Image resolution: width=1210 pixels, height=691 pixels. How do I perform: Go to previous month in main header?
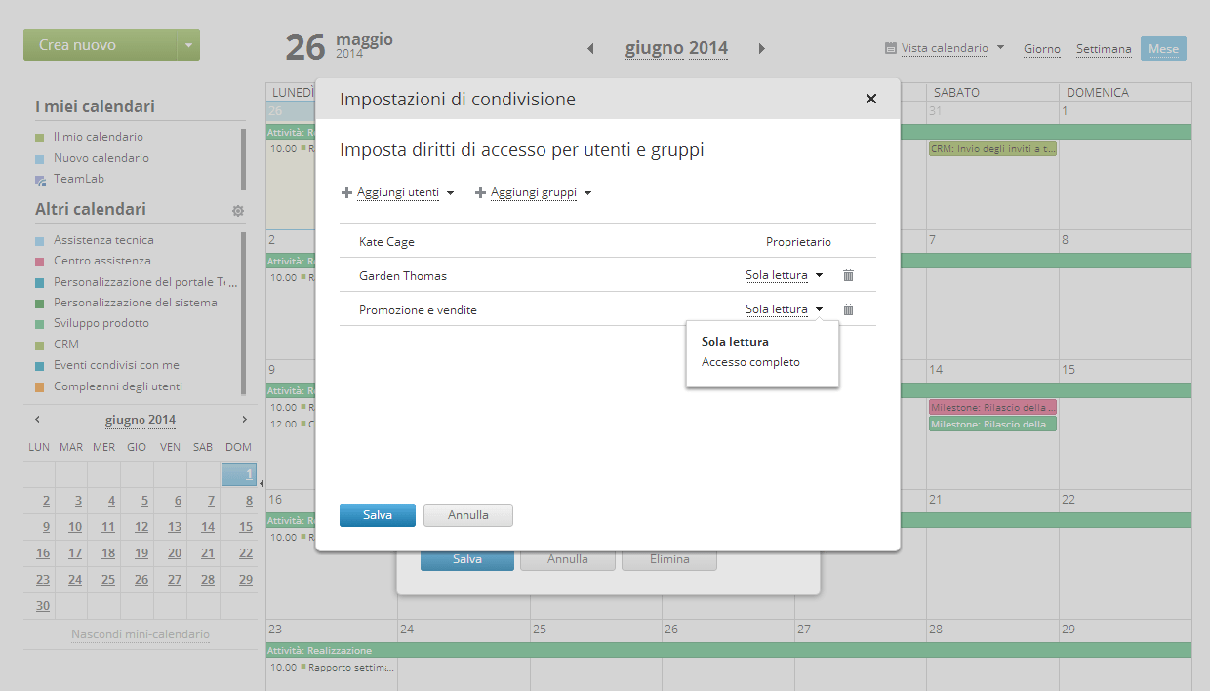point(590,48)
